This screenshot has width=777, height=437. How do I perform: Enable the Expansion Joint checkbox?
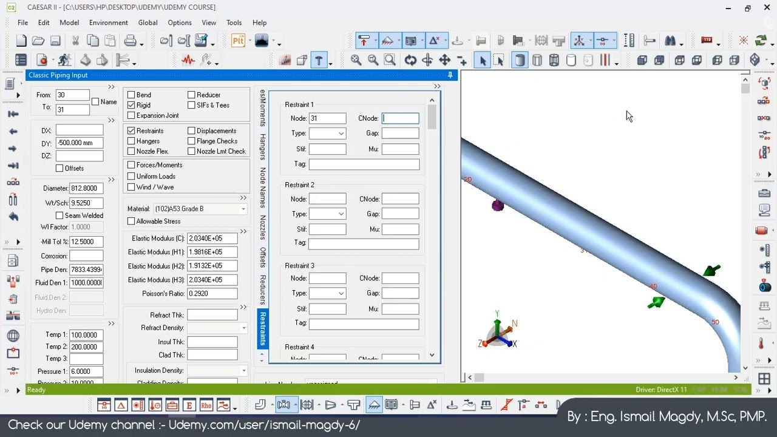coord(131,116)
